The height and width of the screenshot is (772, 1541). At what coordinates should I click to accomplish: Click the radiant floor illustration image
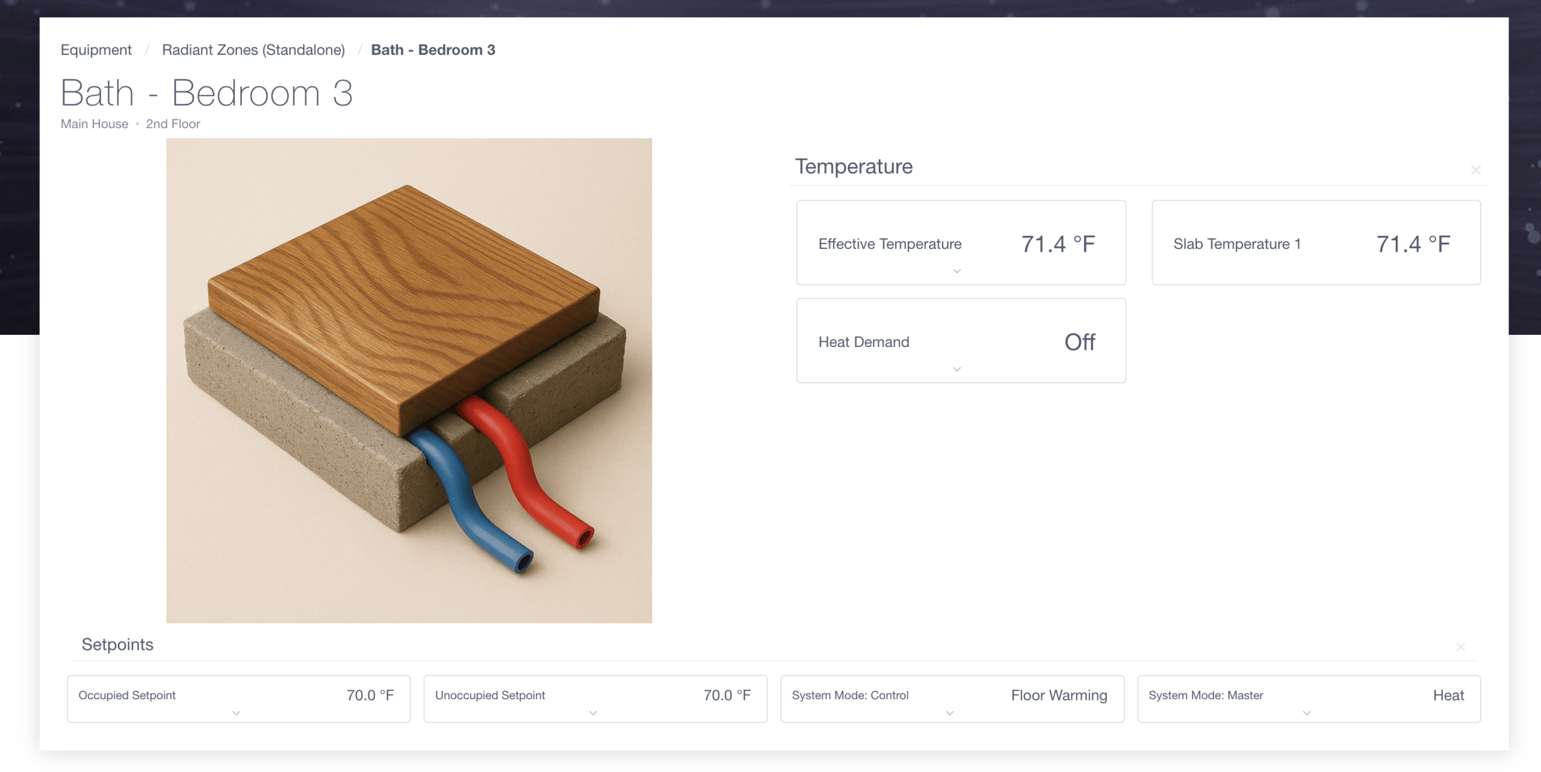coord(409,381)
